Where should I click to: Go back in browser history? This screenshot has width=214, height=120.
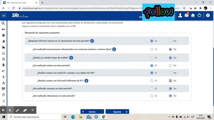[3, 8]
